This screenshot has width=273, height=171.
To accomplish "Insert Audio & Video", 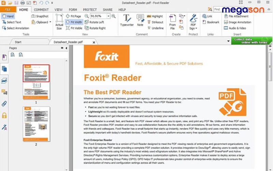I will click(x=235, y=28).
